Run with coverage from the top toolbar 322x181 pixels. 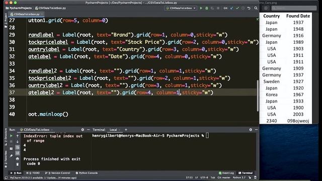[x=212, y=8]
